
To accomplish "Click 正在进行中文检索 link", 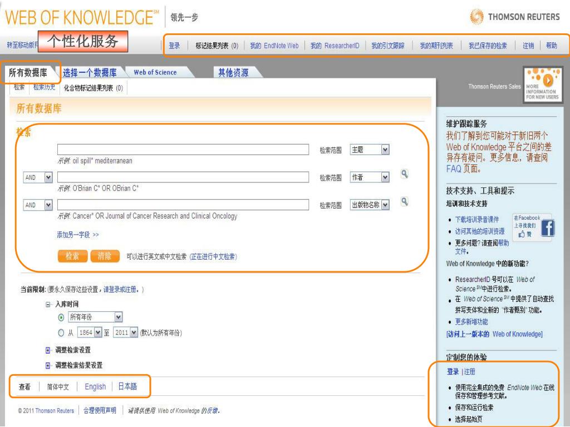I will coord(213,257).
